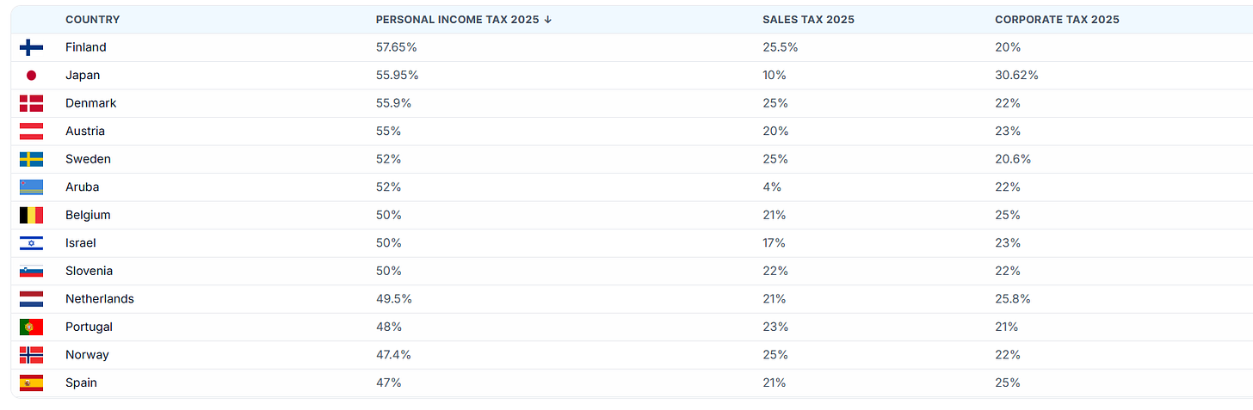Click Aruba's 4% sales tax value

click(772, 187)
